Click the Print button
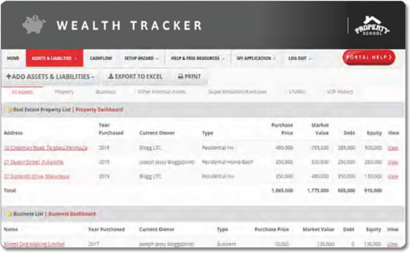 [x=189, y=76]
